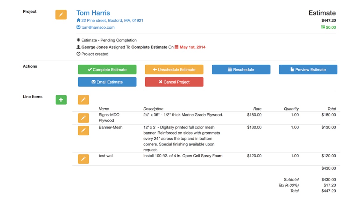This screenshot has width=358, height=197.
Task: Click the clock icon next to Project created
Action: tap(78, 54)
